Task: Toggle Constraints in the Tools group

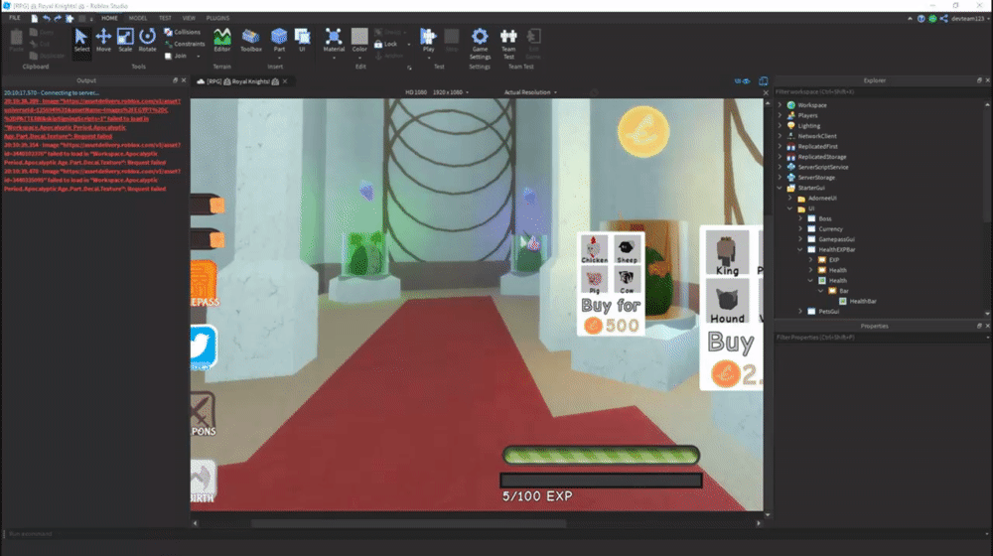Action: click(x=185, y=44)
